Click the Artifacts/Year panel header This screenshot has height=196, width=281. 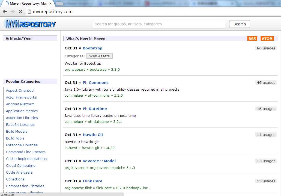click(x=30, y=38)
